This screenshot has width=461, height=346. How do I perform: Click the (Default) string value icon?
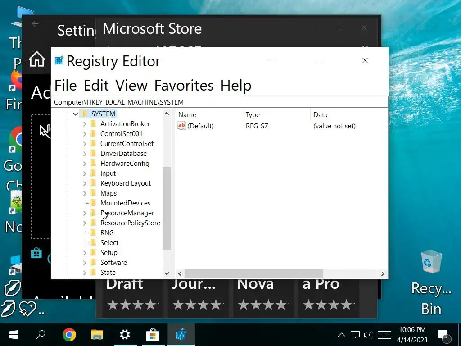182,126
